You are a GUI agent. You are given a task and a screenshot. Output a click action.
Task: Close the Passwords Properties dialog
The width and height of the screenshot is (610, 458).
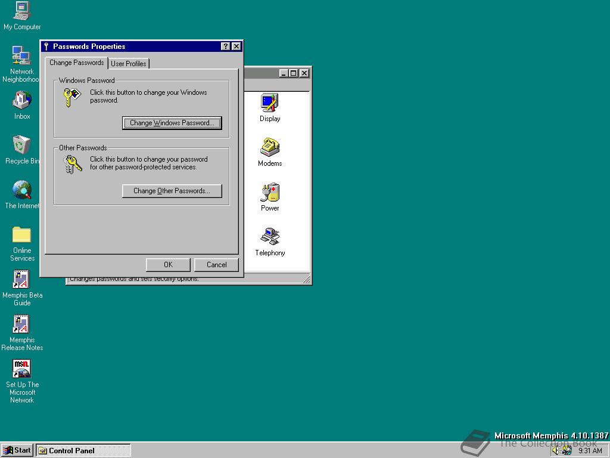[x=236, y=47]
